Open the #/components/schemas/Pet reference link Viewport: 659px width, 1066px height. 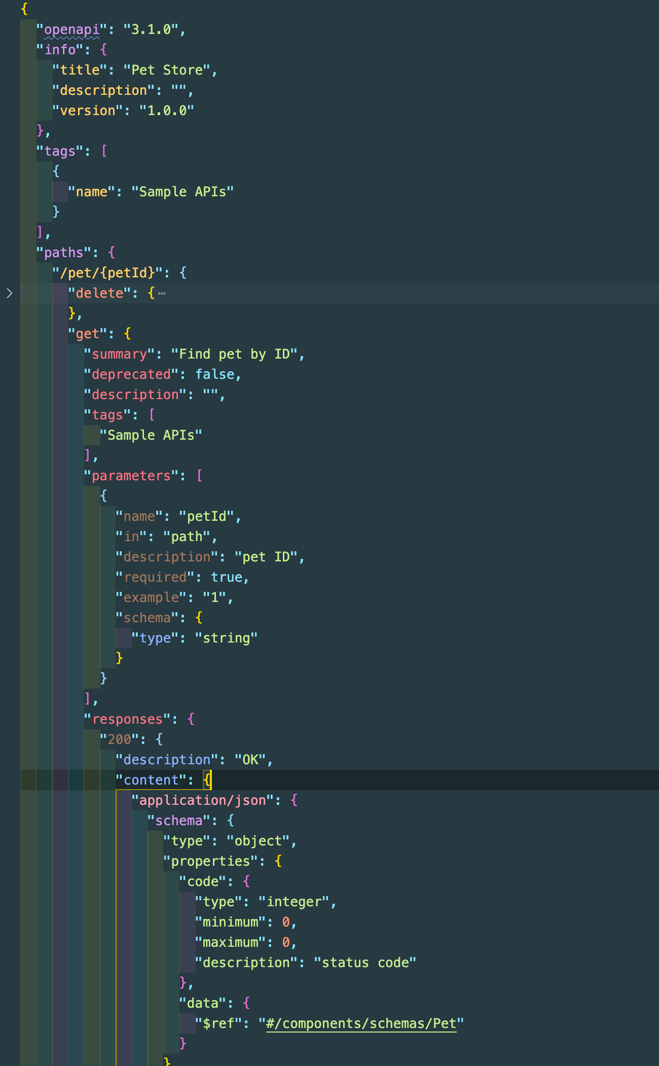(x=361, y=1023)
